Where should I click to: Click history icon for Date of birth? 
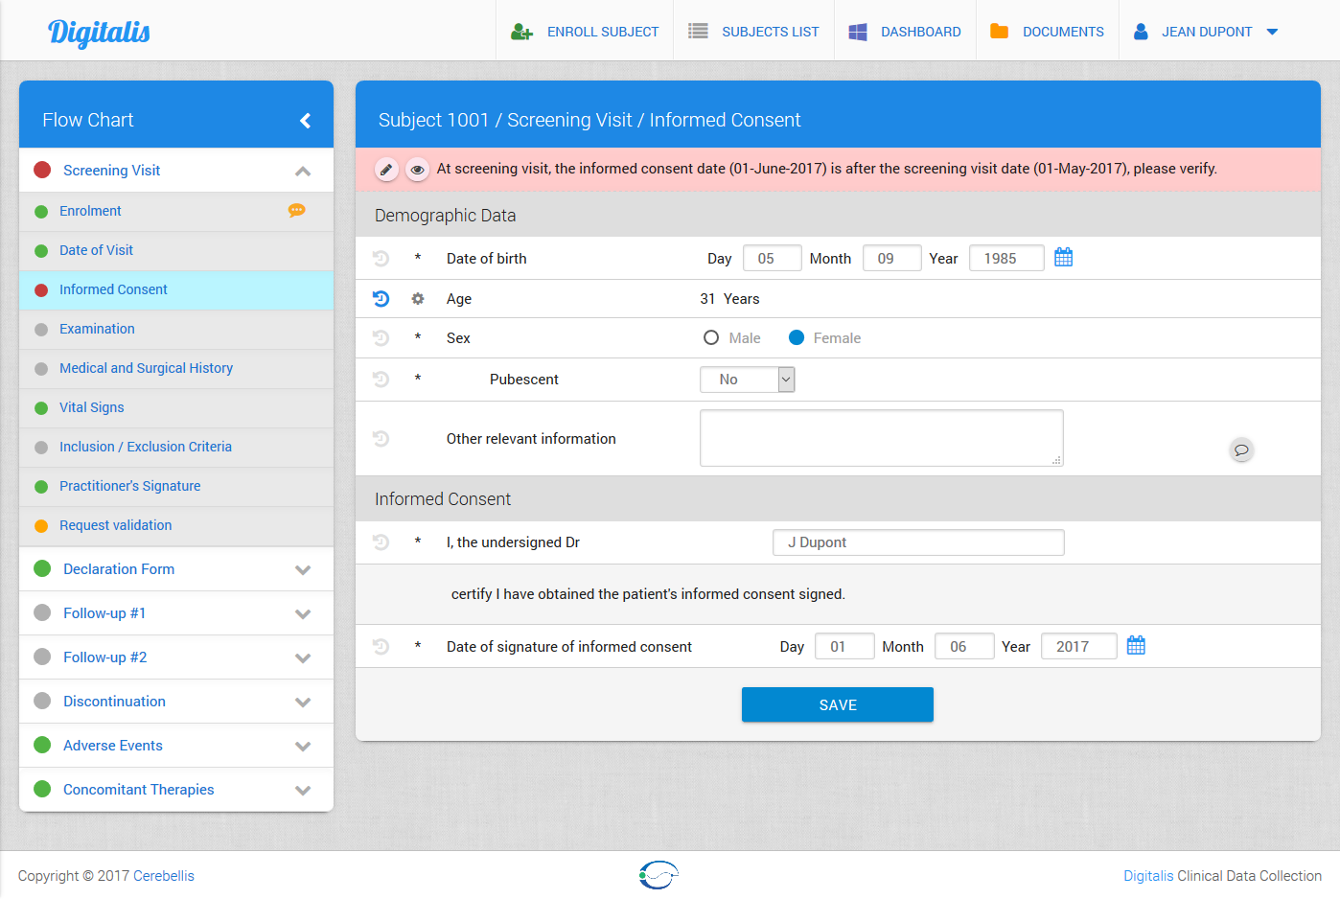point(381,259)
